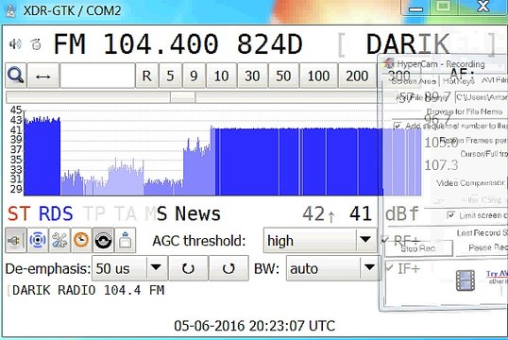Switch to HyperCam AVI File tab
Image resolution: width=508 pixels, height=340 pixels.
494,80
